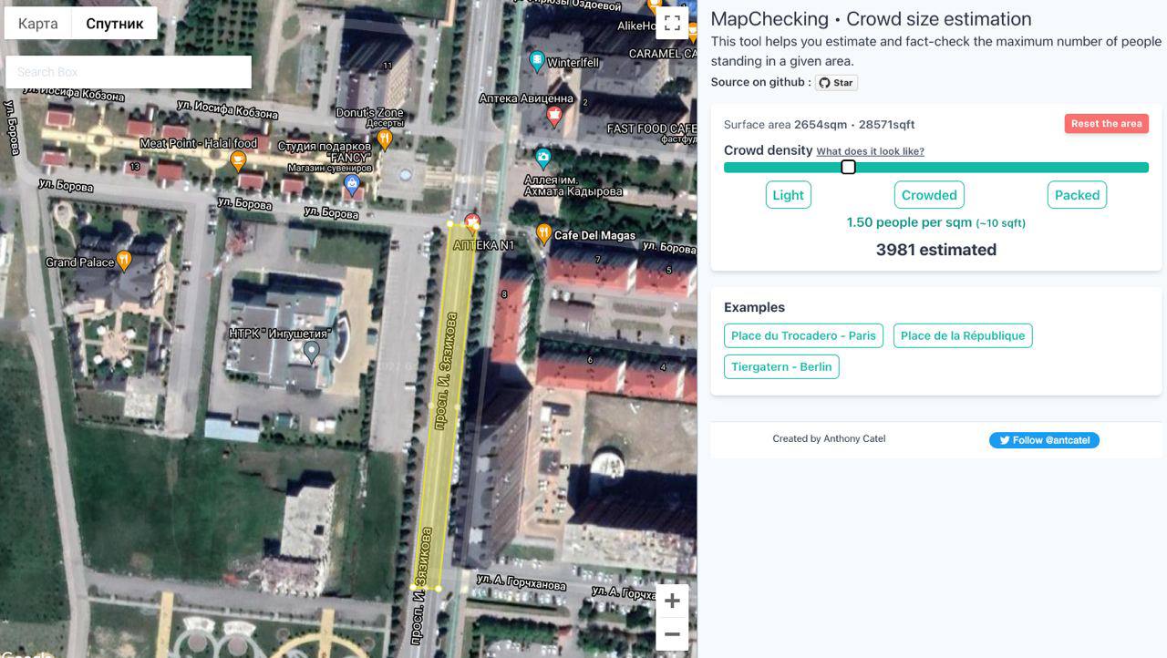Click '1.50 people per sqm' value
1167x658 pixels.
909,222
